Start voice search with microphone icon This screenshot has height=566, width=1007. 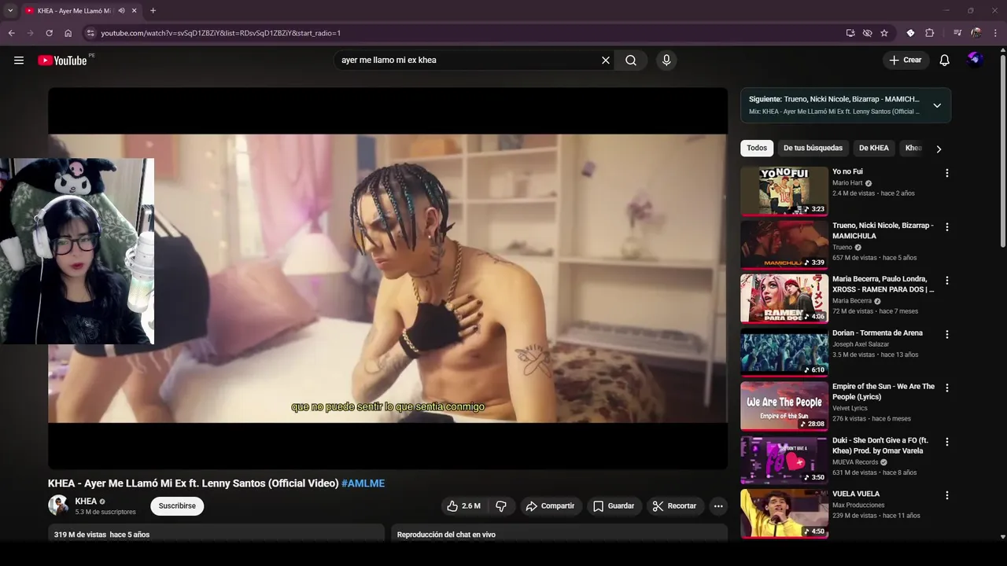coord(666,61)
